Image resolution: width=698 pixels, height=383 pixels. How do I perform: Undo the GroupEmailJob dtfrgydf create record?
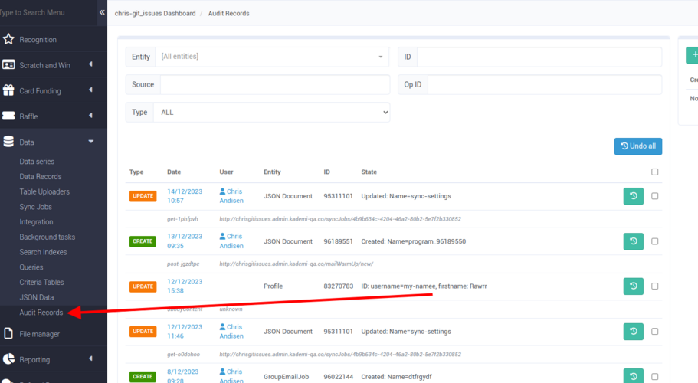(633, 376)
